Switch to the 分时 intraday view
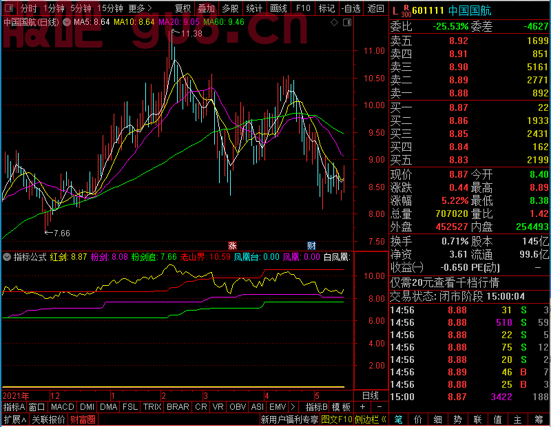The height and width of the screenshot is (427, 551). pyautogui.click(x=28, y=8)
